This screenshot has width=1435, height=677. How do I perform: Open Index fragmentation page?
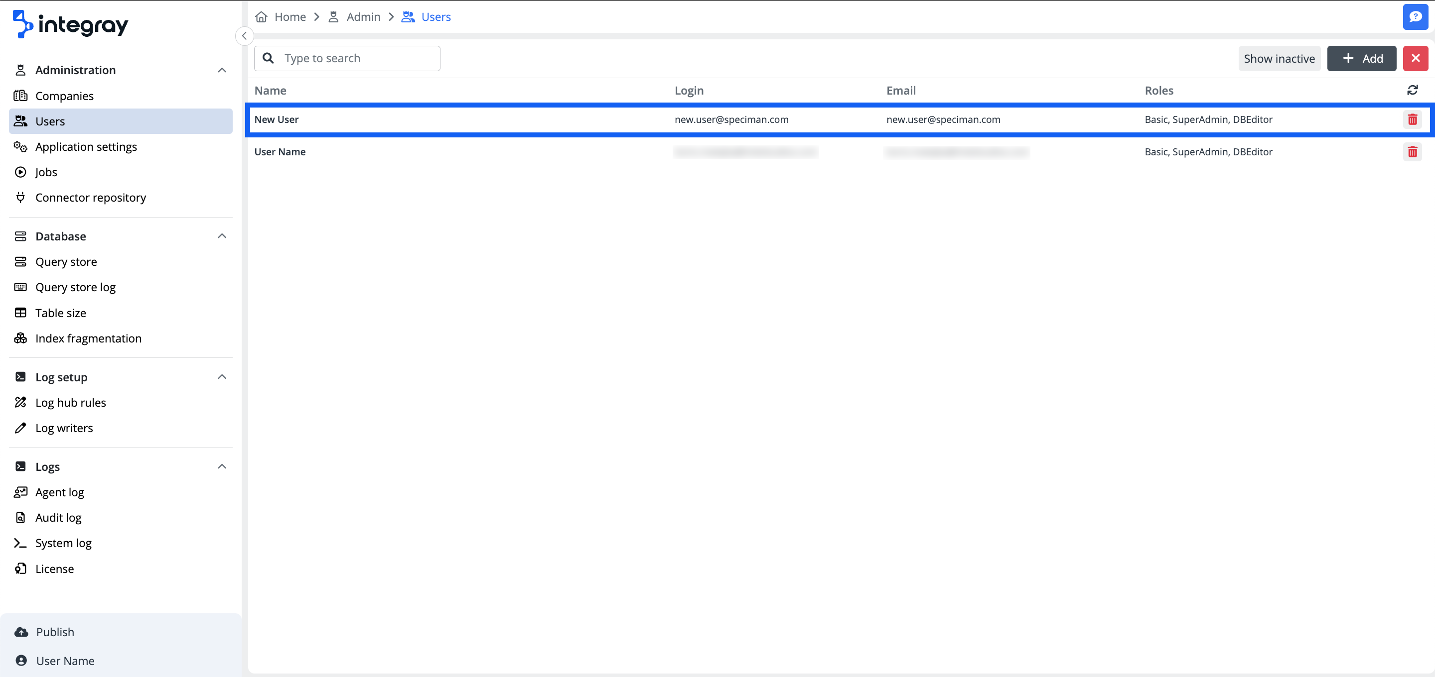(x=88, y=338)
